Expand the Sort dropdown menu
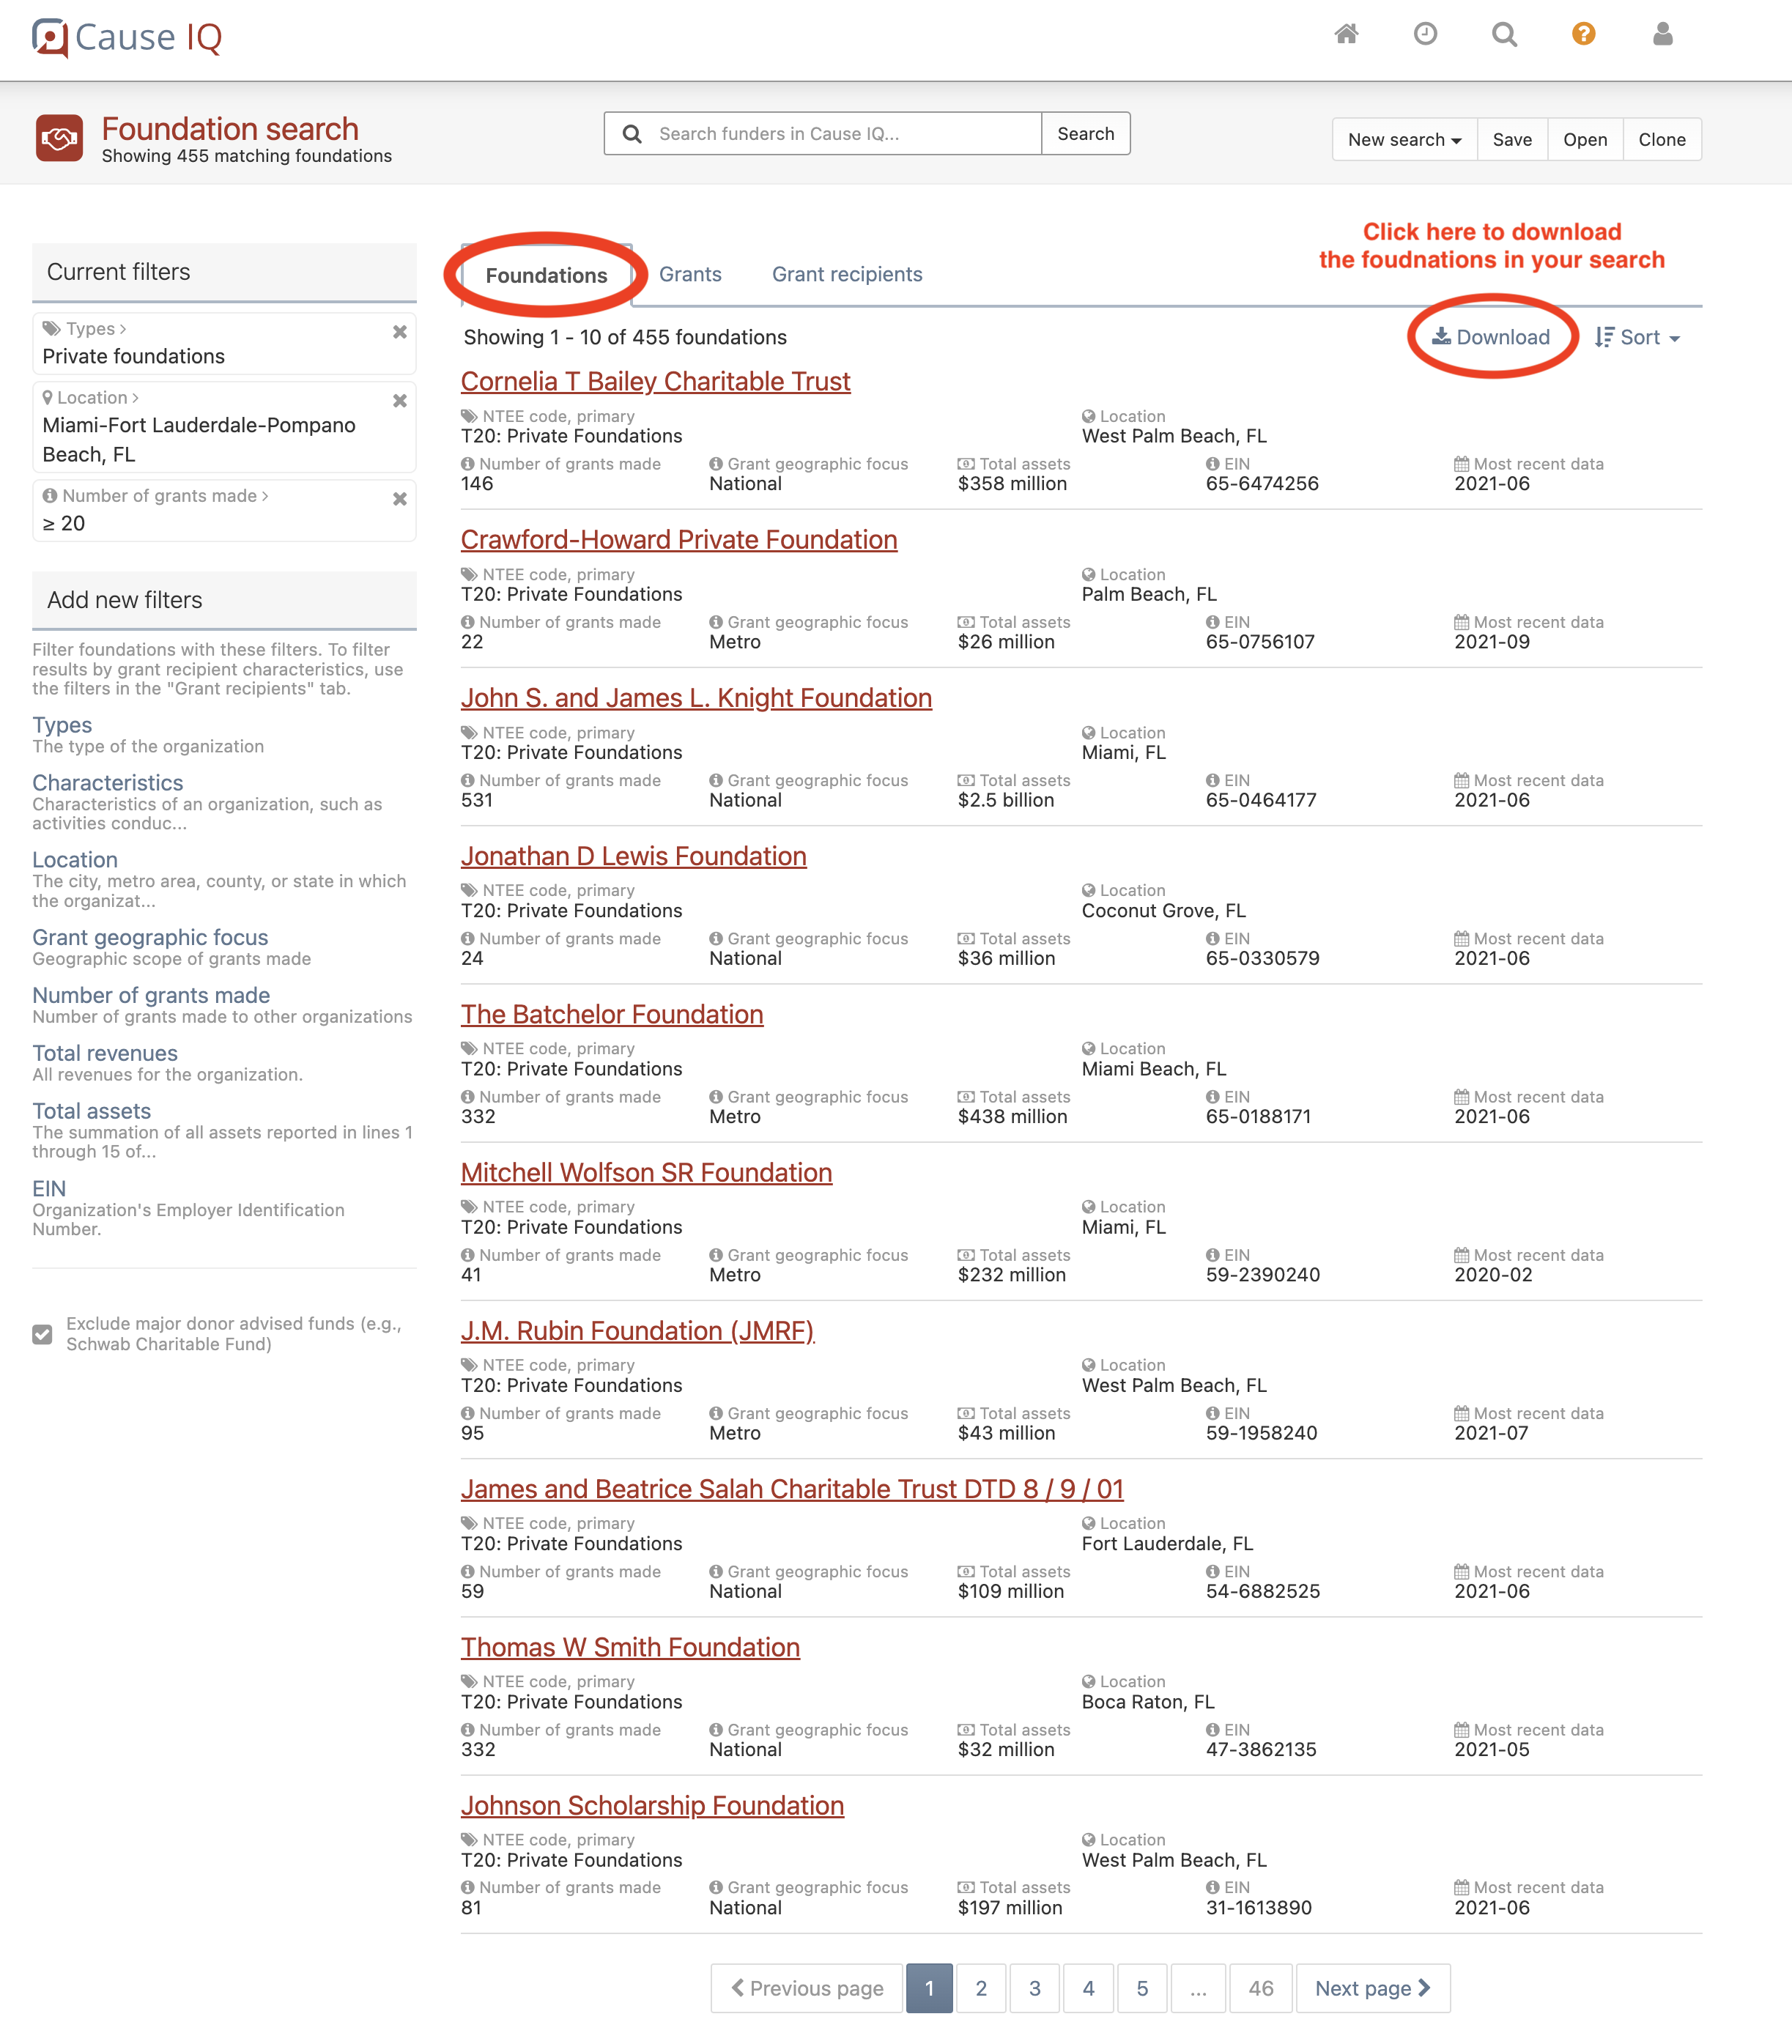The height and width of the screenshot is (2044, 1792). coord(1638,338)
